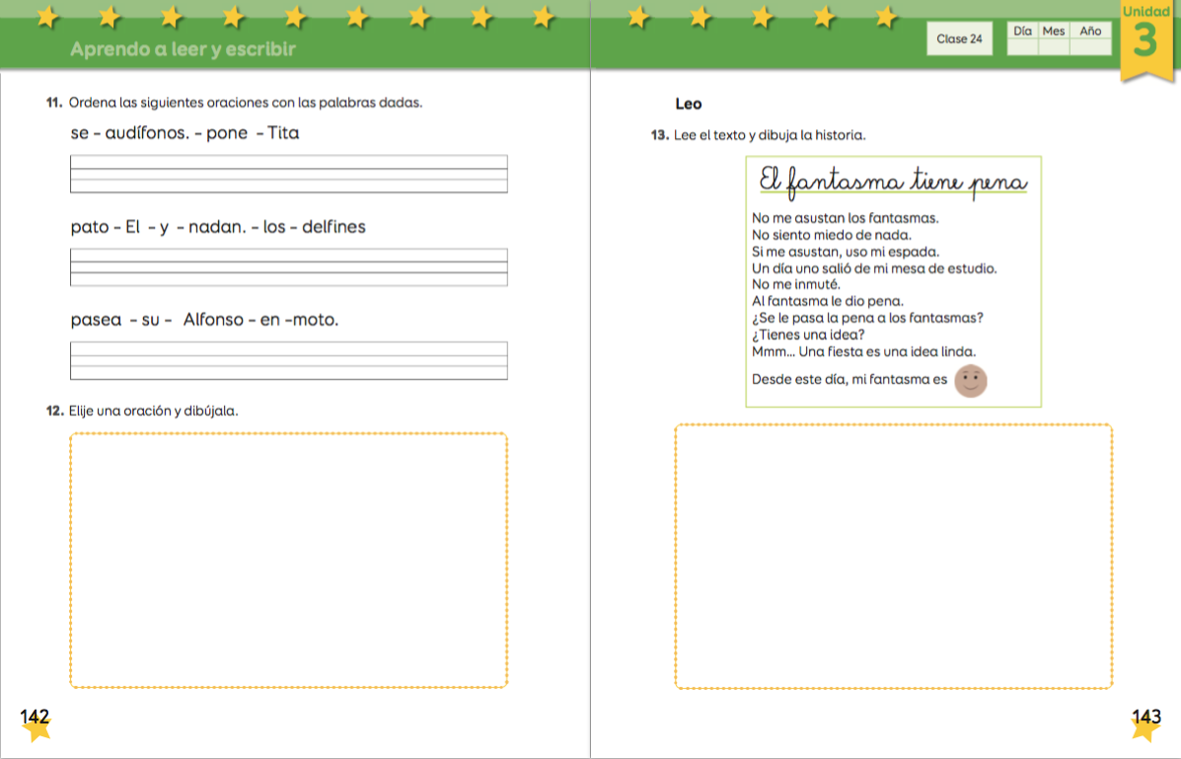Click the 'El fantasma tiene pena' title
The height and width of the screenshot is (759, 1181).
[x=893, y=183]
